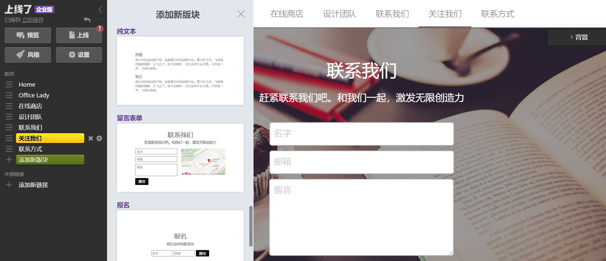Collapse the left sidebar with the chevron
Viewport: 606px width, 261px height.
click(x=101, y=10)
